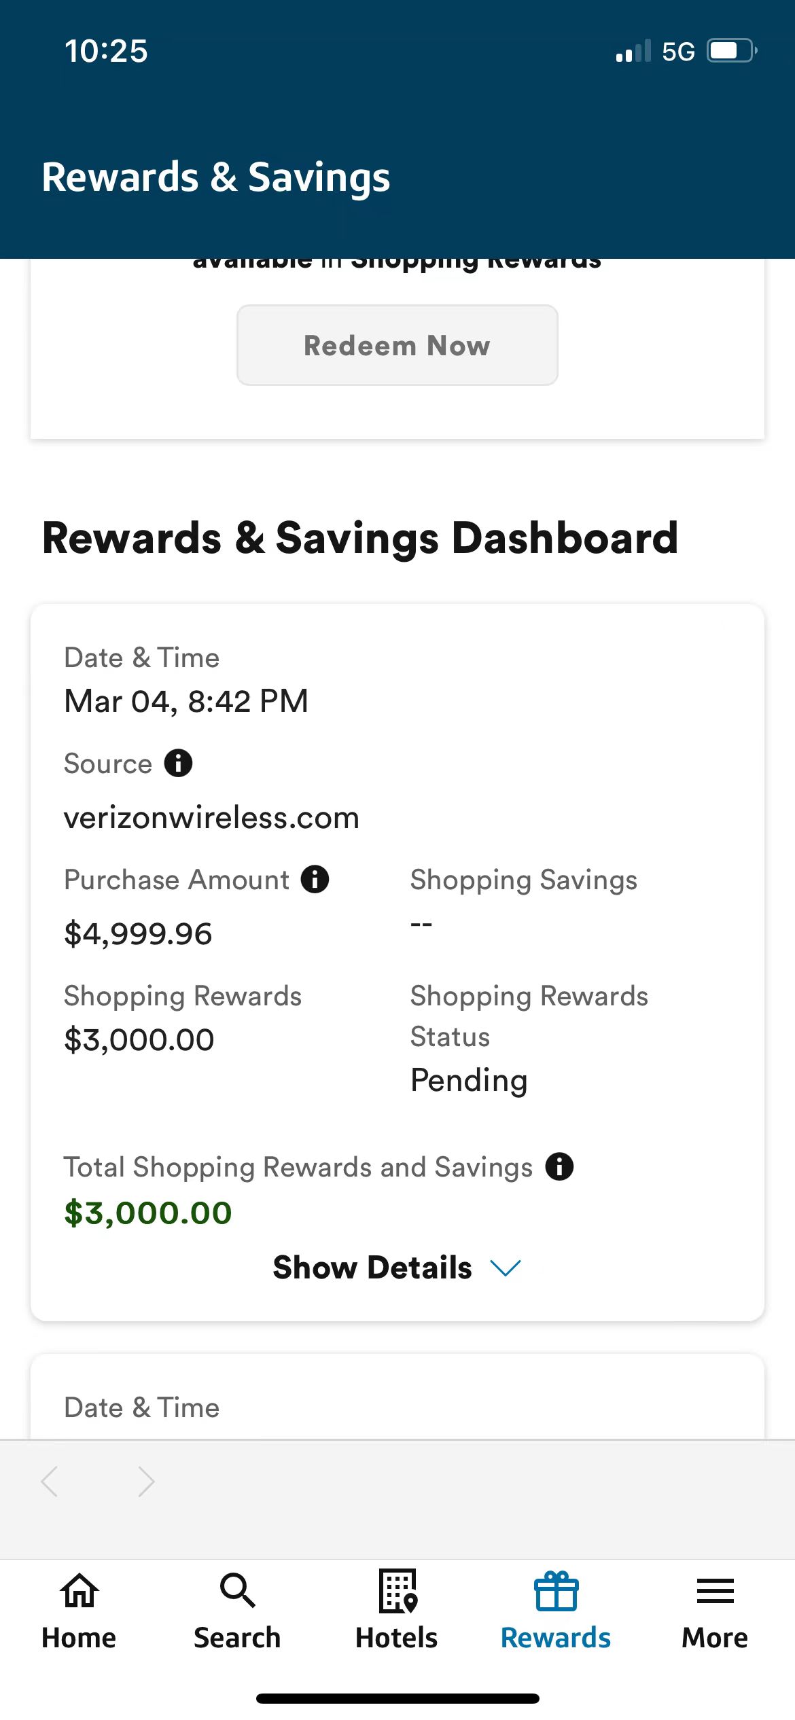Go forward with the right arrow
The height and width of the screenshot is (1720, 795).
pyautogui.click(x=146, y=1481)
